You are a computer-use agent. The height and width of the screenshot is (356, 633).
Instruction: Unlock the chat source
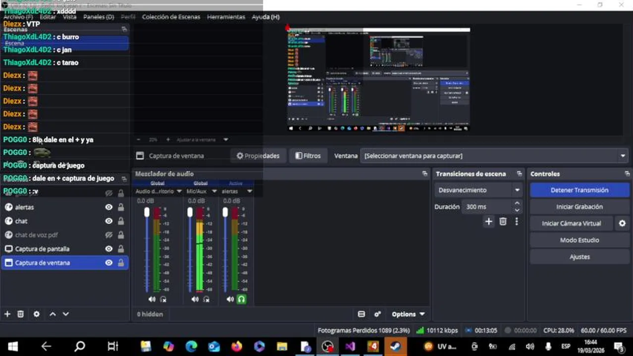point(121,221)
